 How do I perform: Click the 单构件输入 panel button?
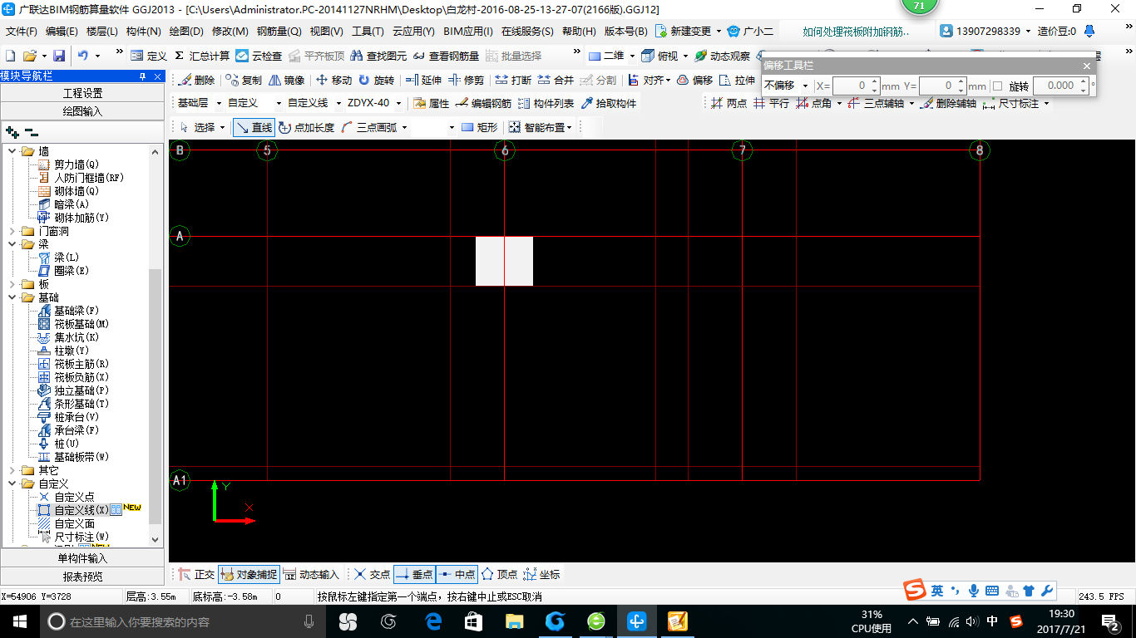[82, 558]
